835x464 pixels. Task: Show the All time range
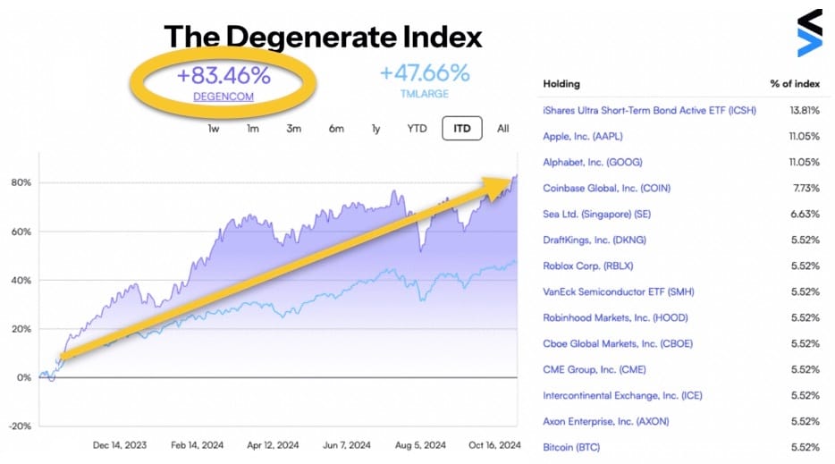coord(502,129)
